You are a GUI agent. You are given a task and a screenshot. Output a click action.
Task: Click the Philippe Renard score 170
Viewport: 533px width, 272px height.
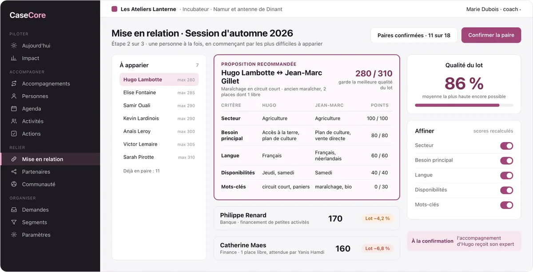[x=335, y=218]
